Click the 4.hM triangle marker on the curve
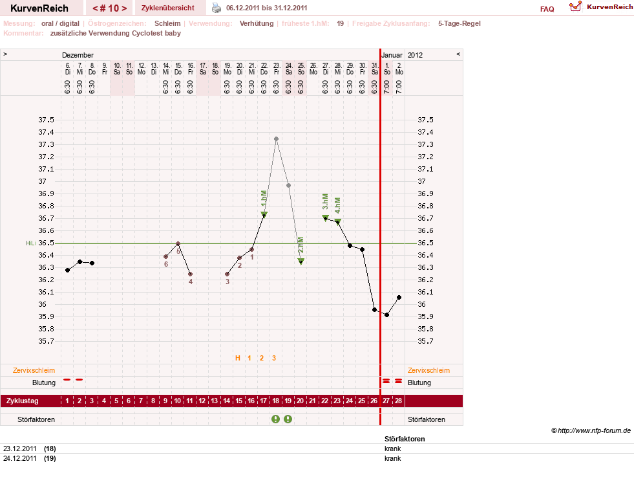The image size is (634, 477). pos(338,221)
